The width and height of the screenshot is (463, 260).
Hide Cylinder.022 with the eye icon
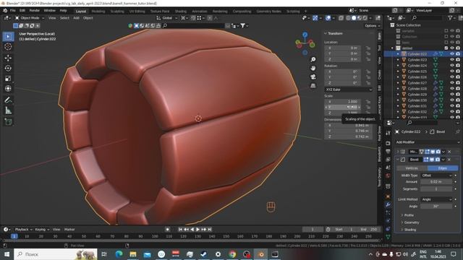click(451, 54)
